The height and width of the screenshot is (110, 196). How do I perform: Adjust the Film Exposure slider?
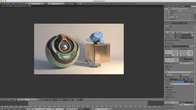(171, 103)
